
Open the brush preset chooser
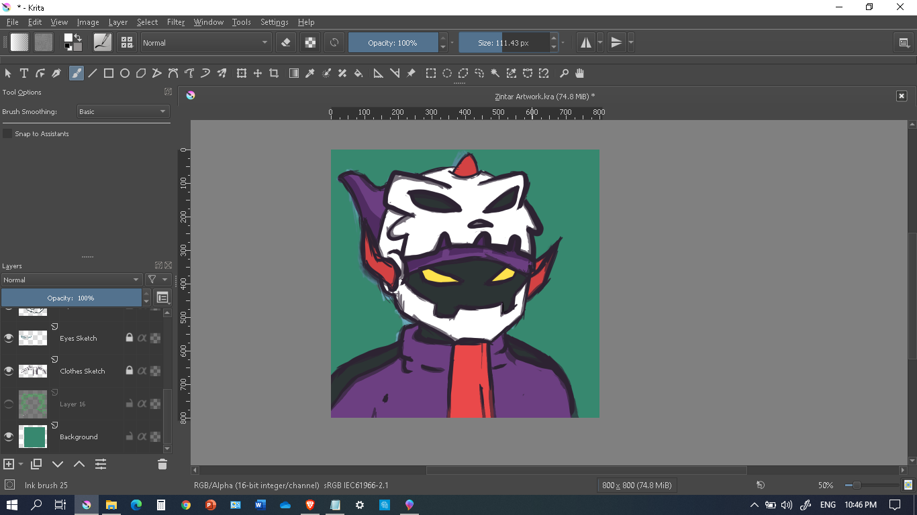[127, 42]
